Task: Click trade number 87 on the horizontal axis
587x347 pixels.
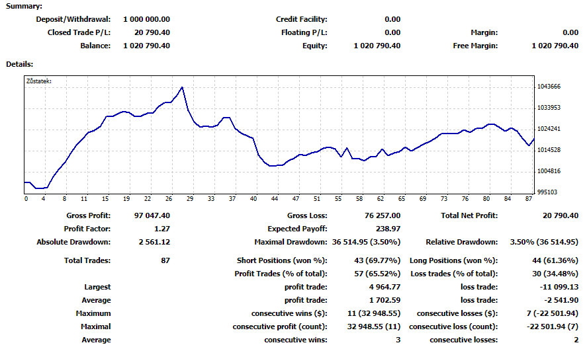Action: coord(529,199)
